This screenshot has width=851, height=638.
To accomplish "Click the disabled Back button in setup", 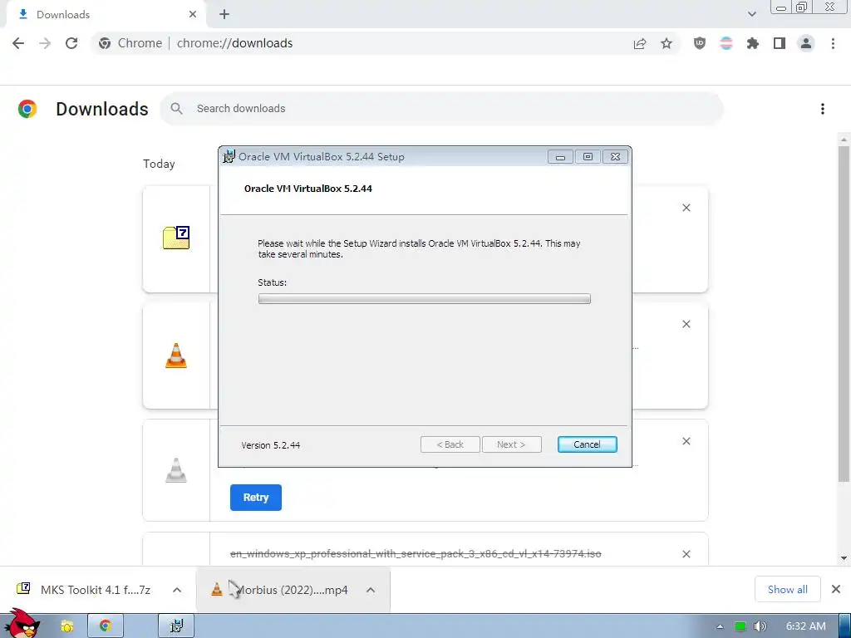I will (x=450, y=444).
